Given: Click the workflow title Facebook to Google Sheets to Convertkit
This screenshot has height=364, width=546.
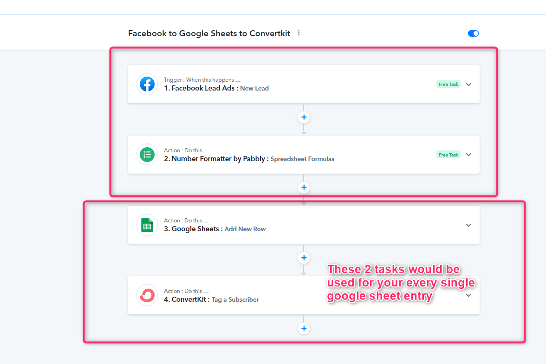Looking at the screenshot, I should pos(209,33).
